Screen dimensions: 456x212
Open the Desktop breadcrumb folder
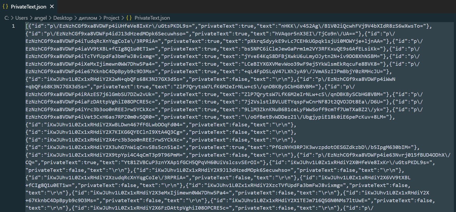(63, 18)
